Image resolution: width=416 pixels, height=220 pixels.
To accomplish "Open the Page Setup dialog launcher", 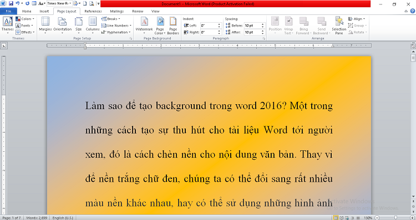I will (x=131, y=38).
